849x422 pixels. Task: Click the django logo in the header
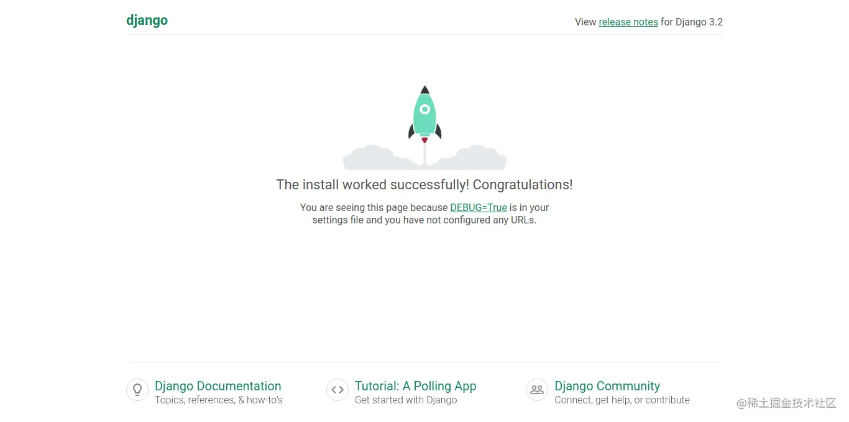point(147,20)
